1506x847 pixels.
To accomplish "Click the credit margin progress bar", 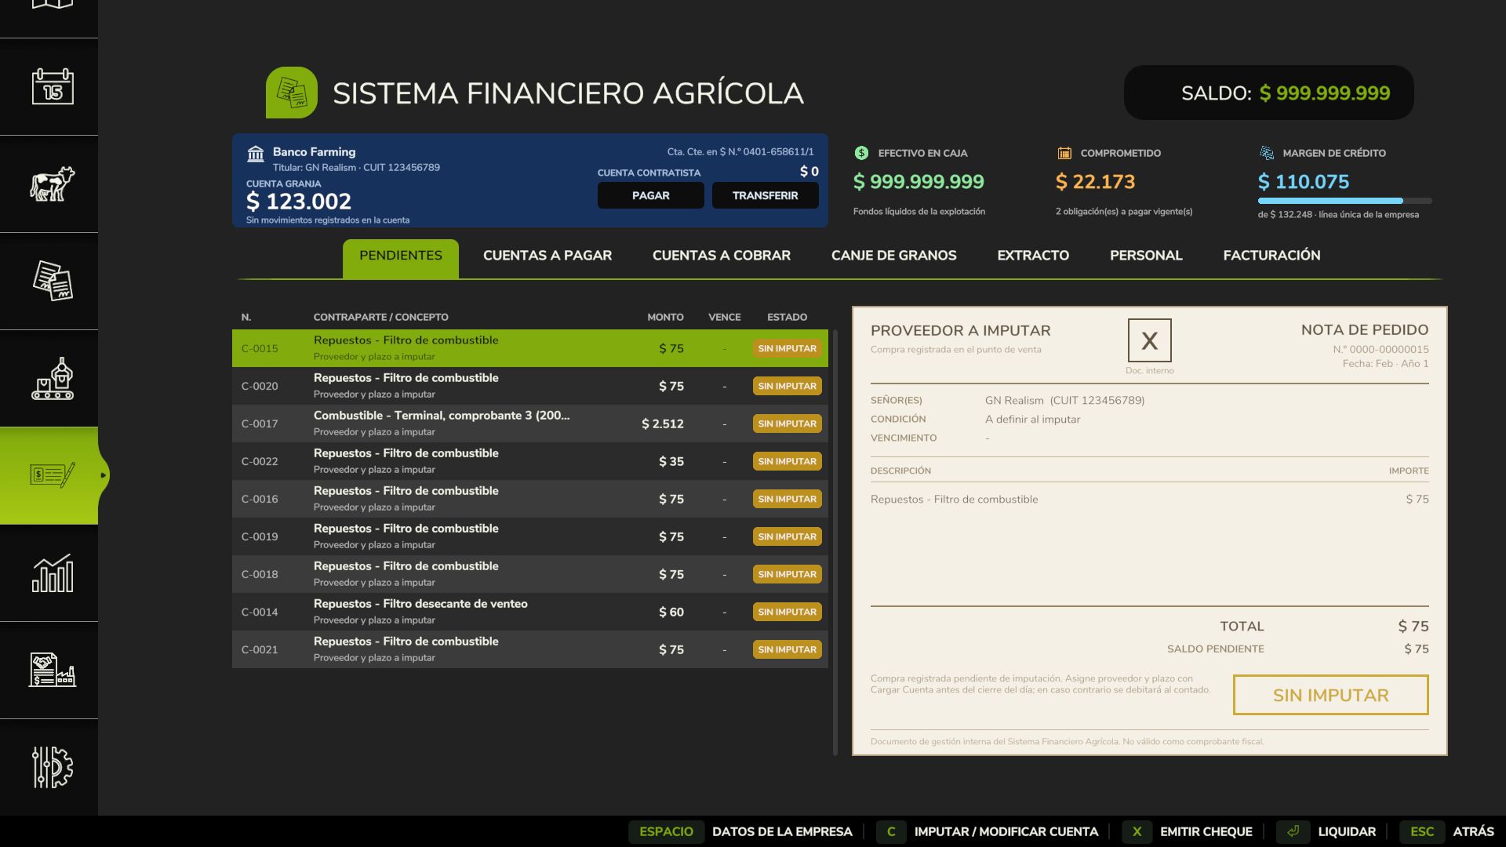I will click(x=1345, y=201).
